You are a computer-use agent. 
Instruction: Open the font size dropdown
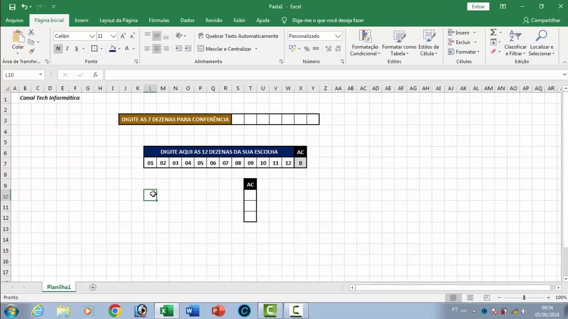pyautogui.click(x=114, y=36)
